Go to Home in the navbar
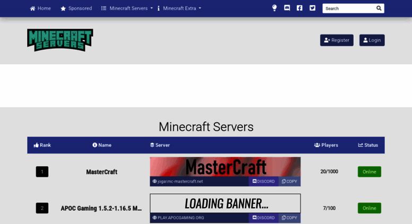 click(x=40, y=8)
